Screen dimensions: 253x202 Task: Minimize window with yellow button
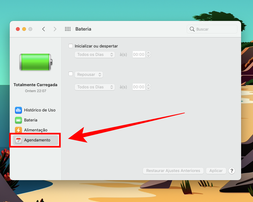tap(24, 29)
